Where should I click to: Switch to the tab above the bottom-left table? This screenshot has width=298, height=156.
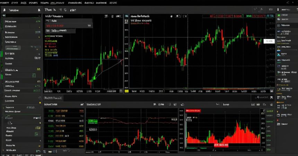(x=53, y=98)
